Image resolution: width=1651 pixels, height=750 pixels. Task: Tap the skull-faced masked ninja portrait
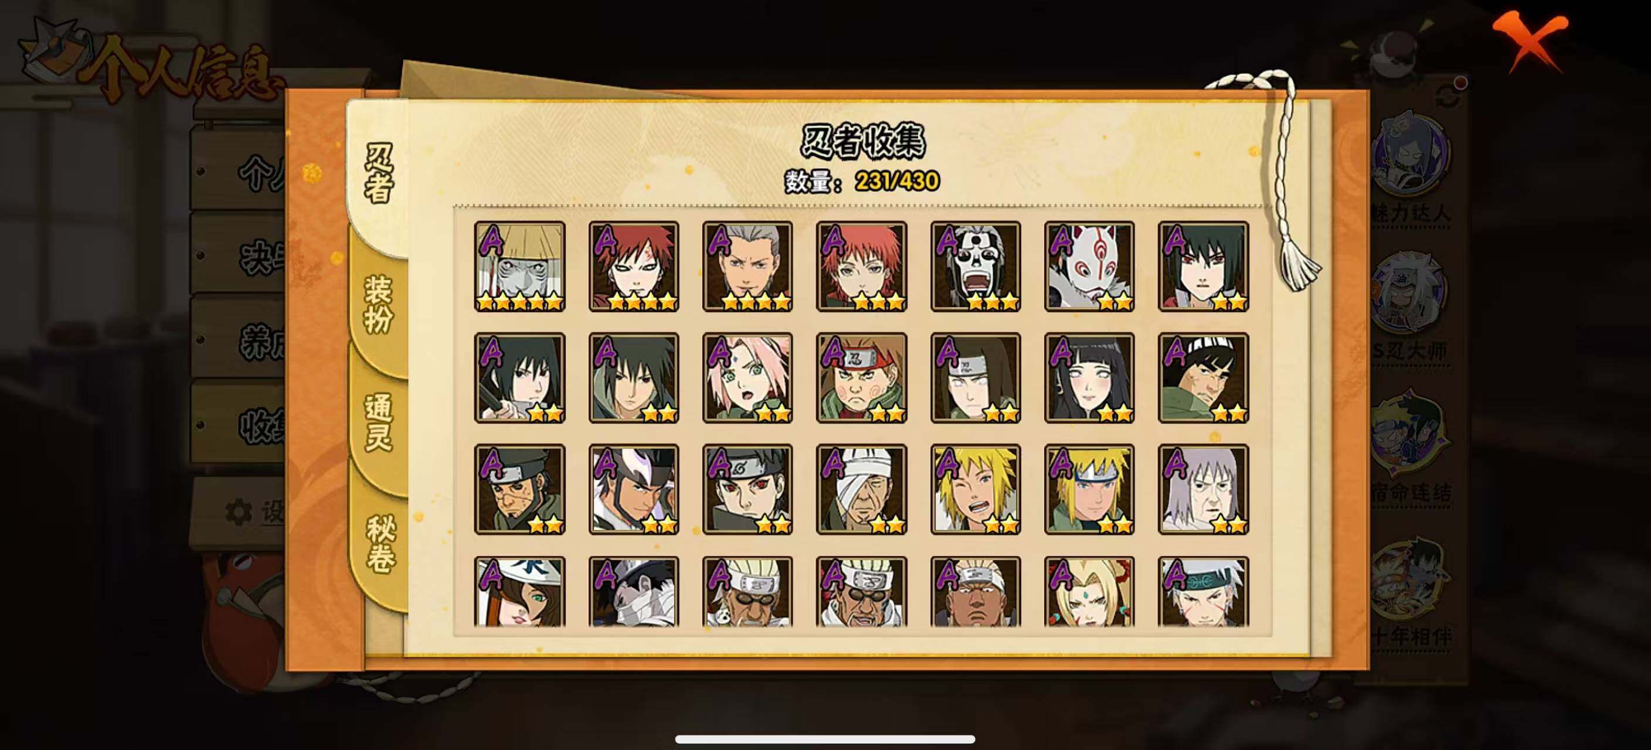(x=976, y=267)
